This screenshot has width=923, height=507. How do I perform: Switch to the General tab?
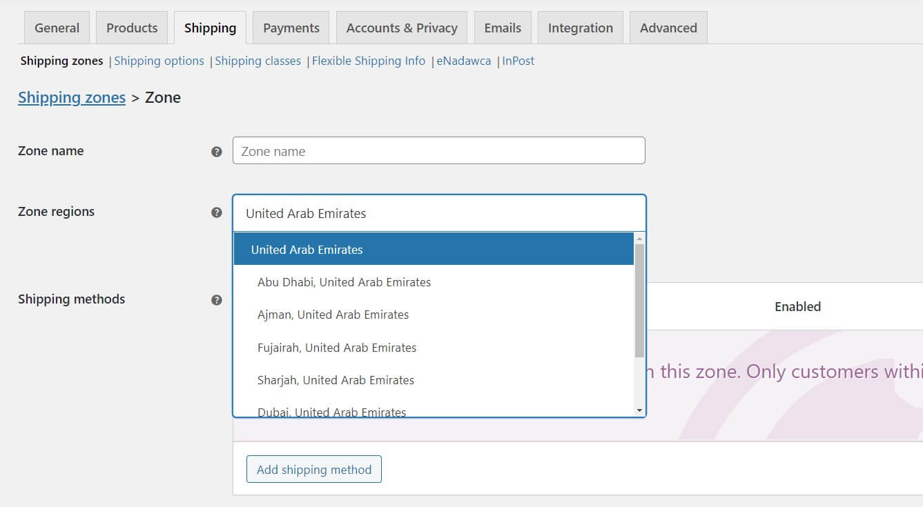57,28
